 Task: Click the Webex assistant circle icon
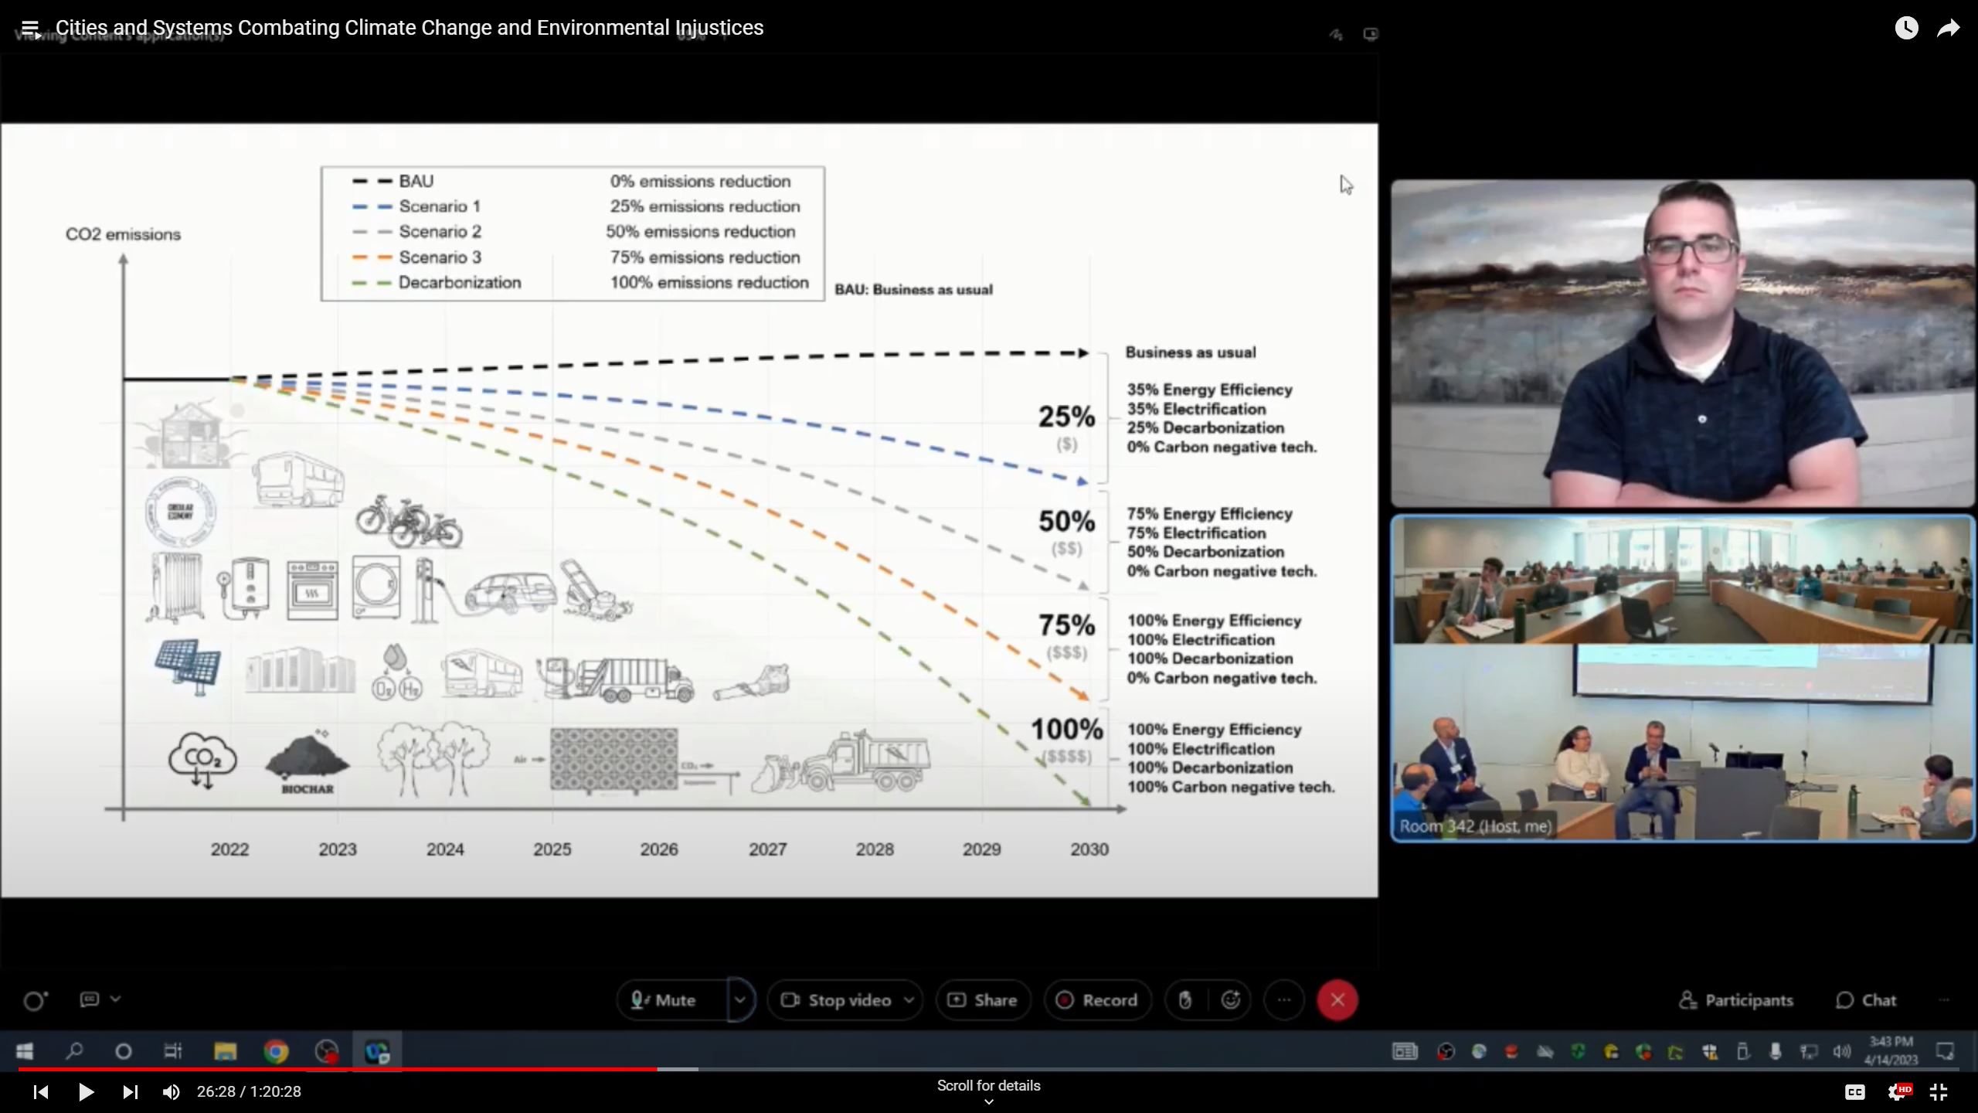pyautogui.click(x=35, y=1001)
